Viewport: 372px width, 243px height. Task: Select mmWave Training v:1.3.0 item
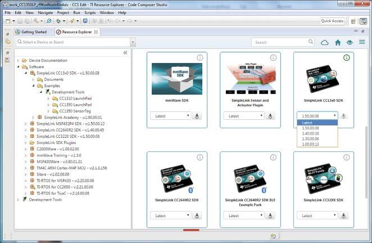(59, 155)
